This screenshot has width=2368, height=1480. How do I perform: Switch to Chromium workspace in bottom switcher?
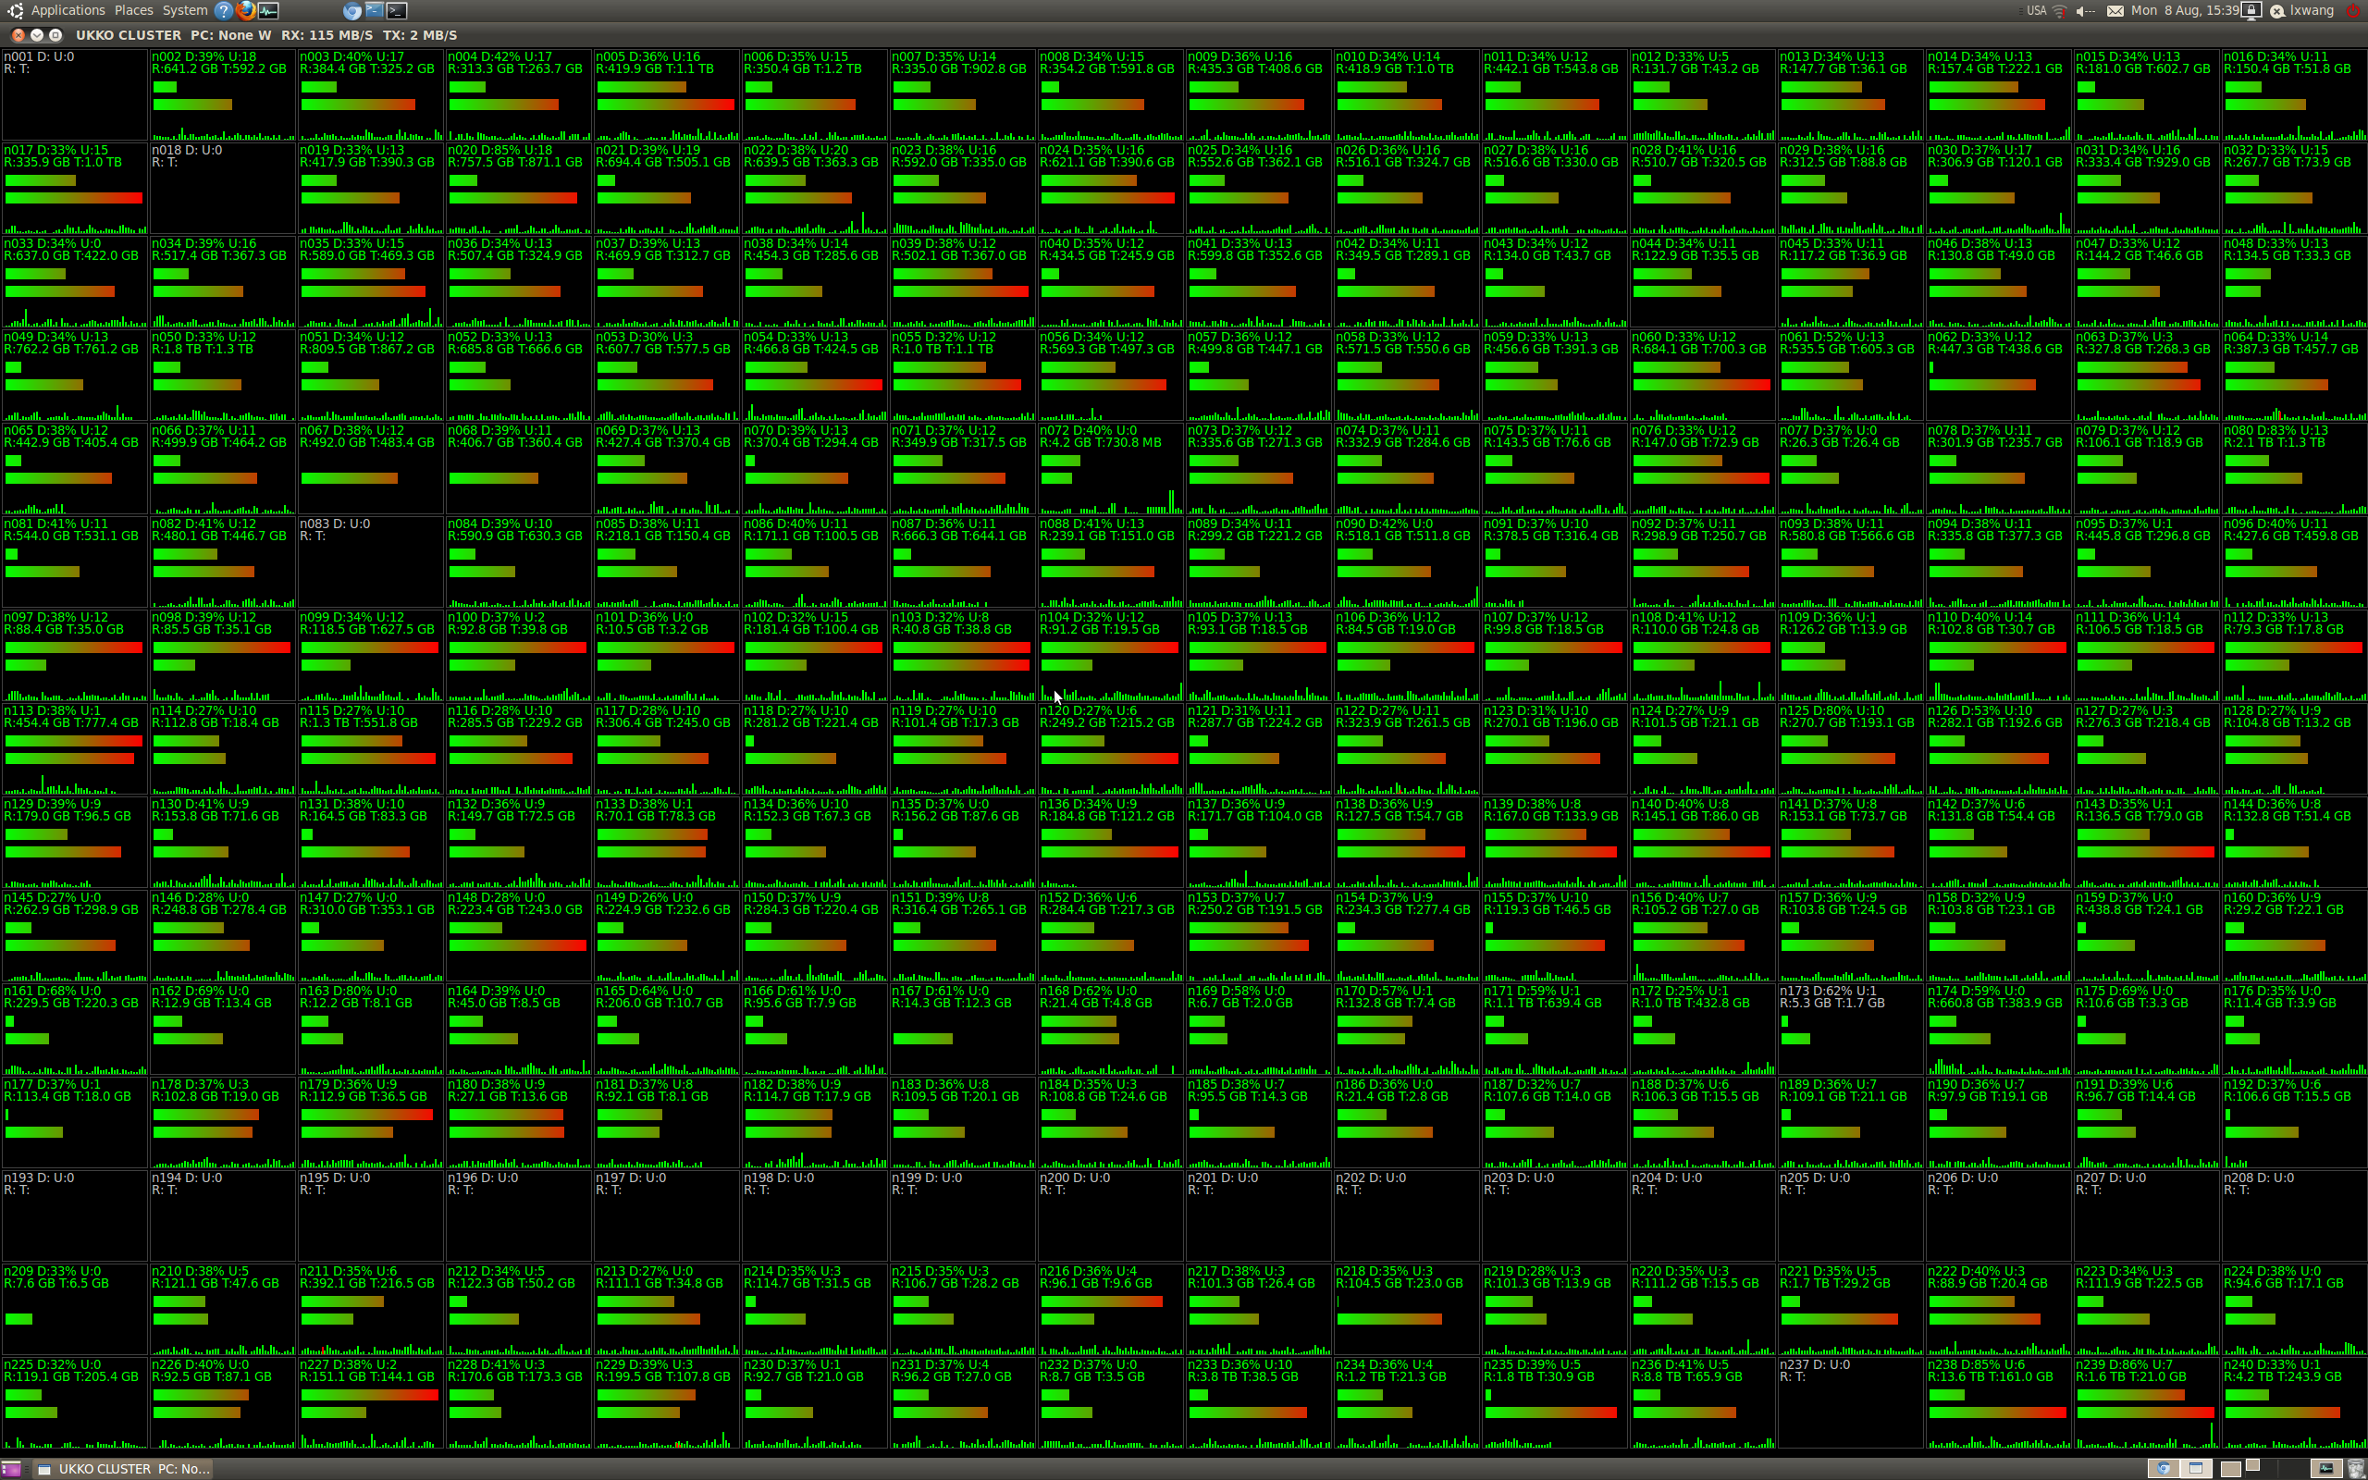(x=2164, y=1468)
